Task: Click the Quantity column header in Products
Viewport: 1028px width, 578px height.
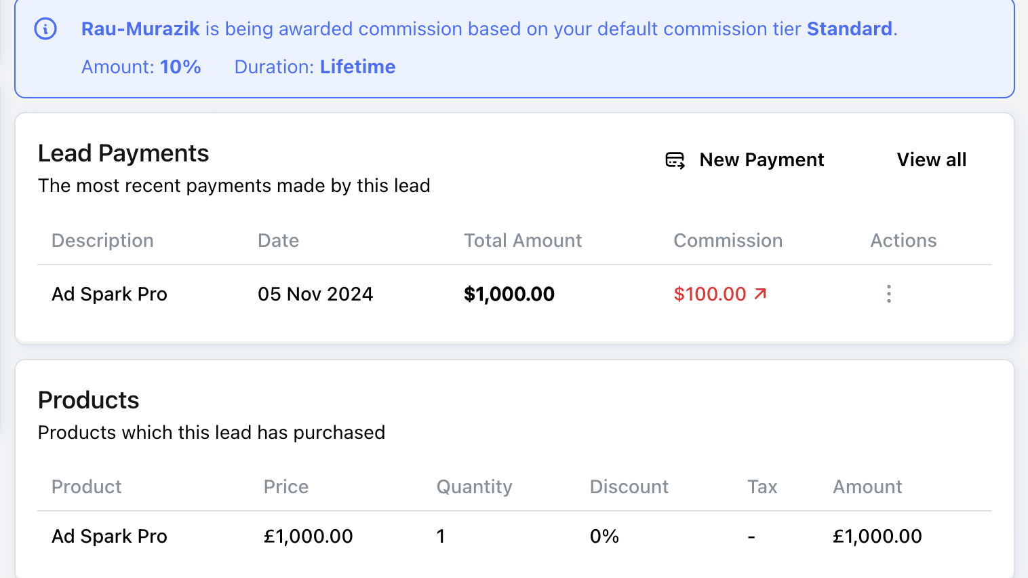Action: [474, 487]
